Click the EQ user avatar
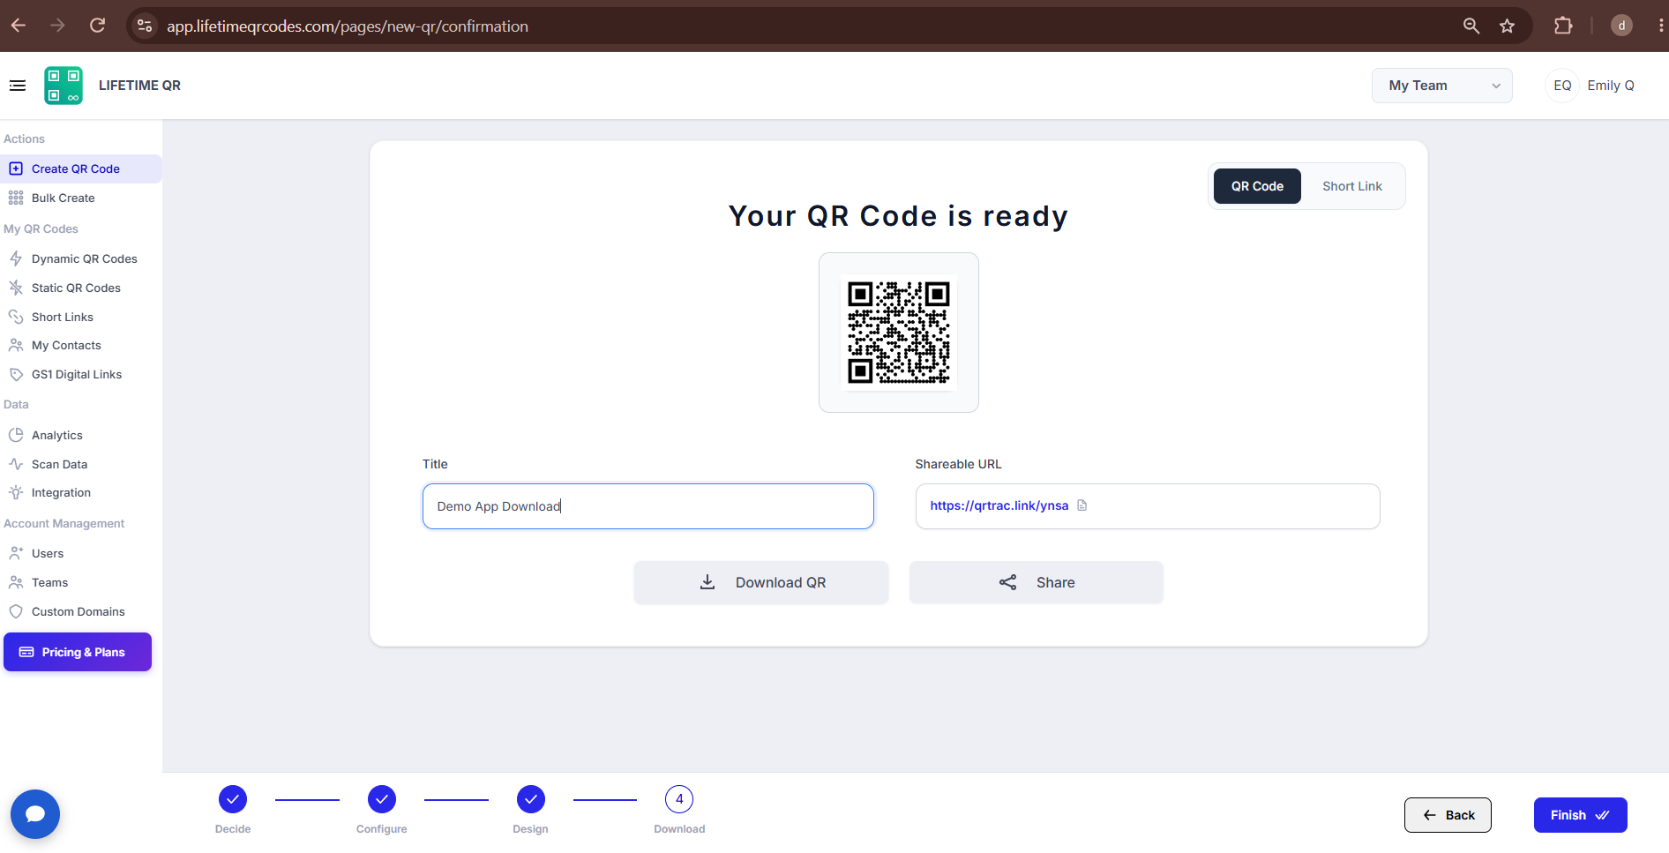 [x=1562, y=86]
